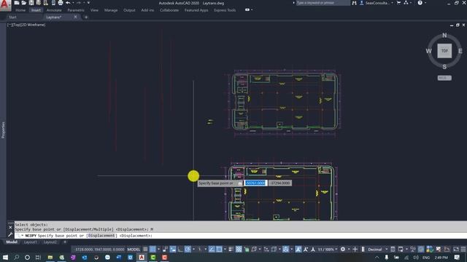Open the Manage ribbon tab

[111, 10]
